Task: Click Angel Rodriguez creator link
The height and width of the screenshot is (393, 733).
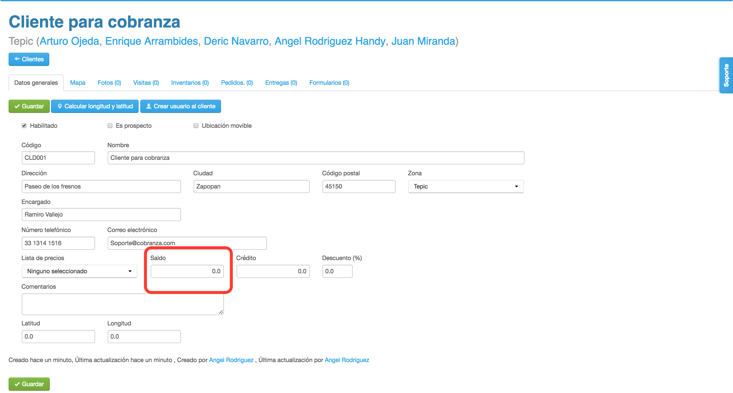Action: tap(231, 360)
